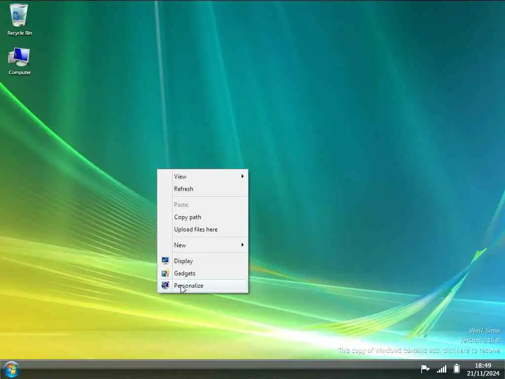Click the ads notice link on desktop
The width and height of the screenshot is (505, 379).
(x=419, y=350)
